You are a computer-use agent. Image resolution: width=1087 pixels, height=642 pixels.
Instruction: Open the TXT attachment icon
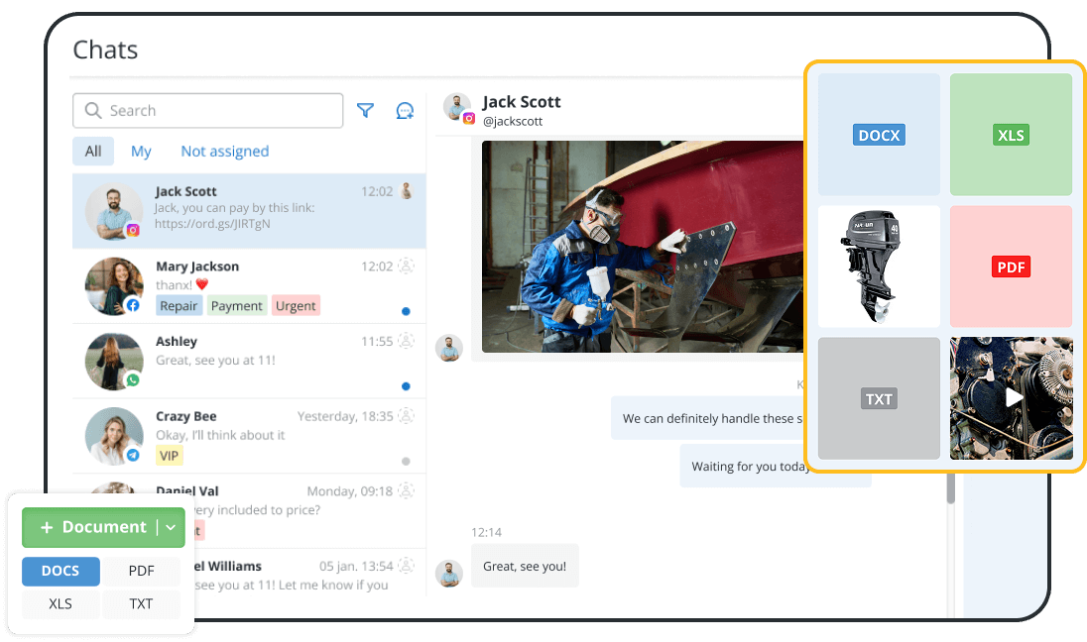pyautogui.click(x=879, y=398)
